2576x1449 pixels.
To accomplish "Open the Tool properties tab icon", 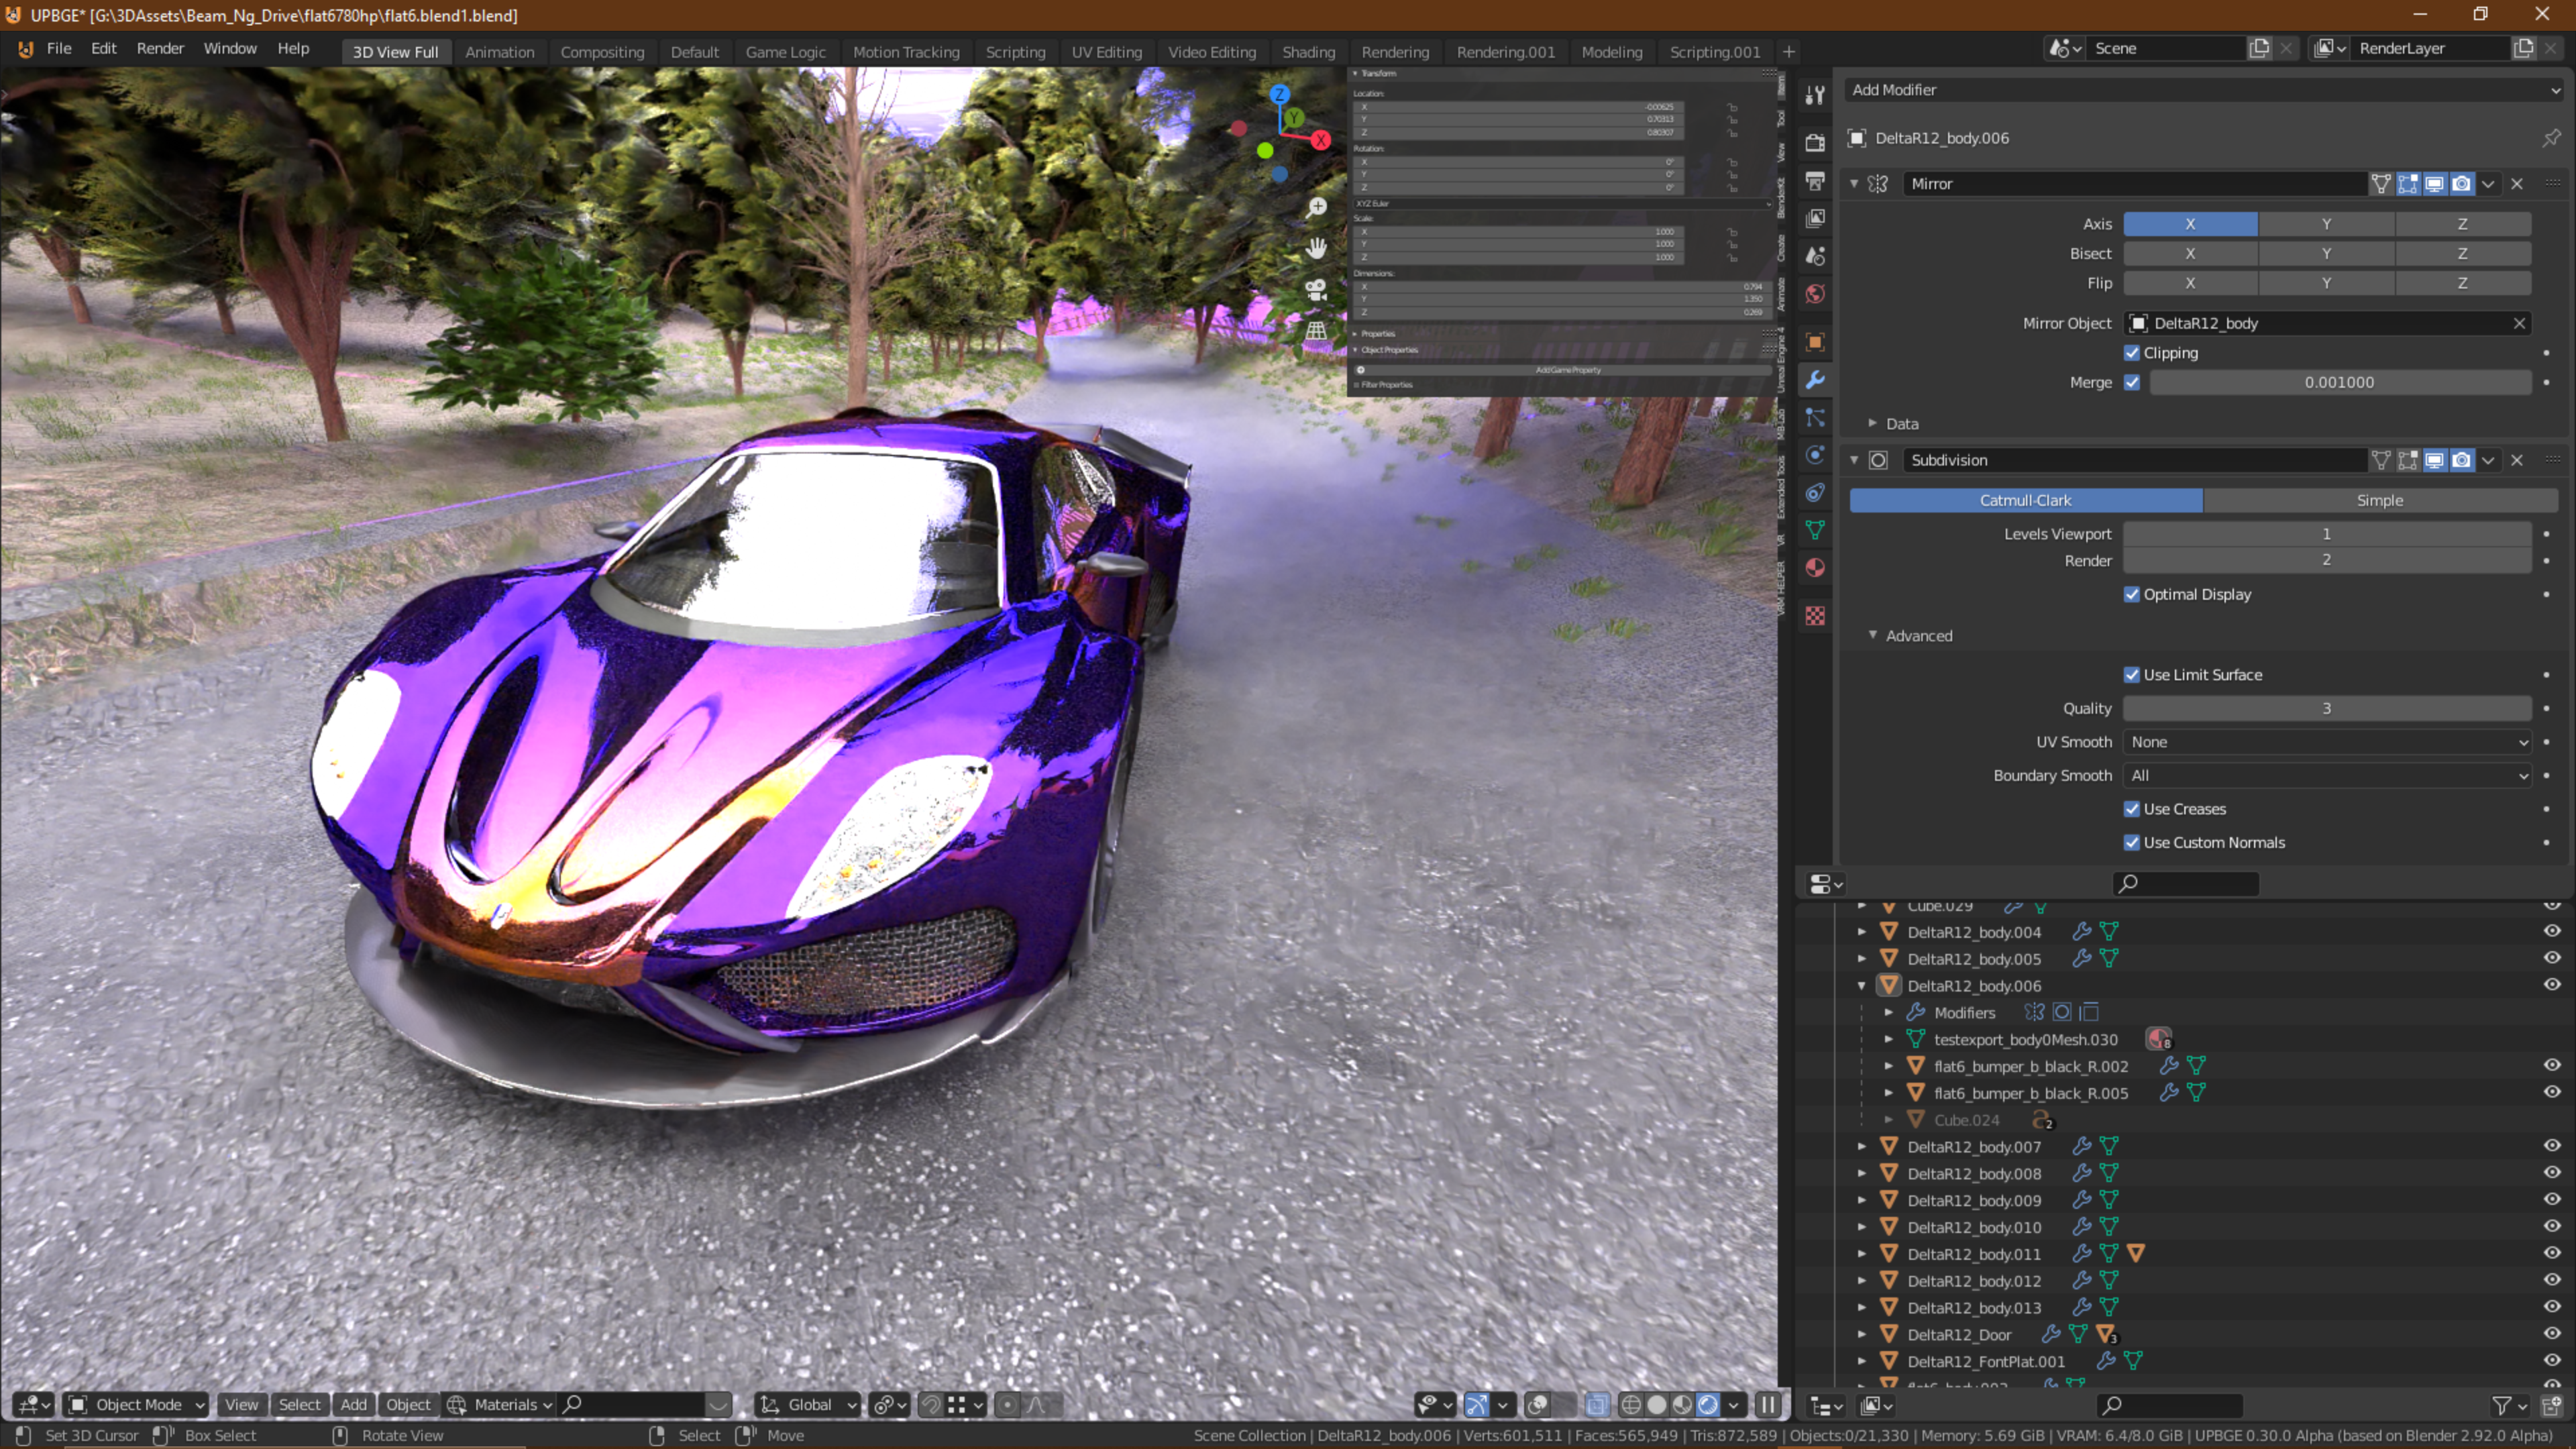I will click(x=1815, y=95).
